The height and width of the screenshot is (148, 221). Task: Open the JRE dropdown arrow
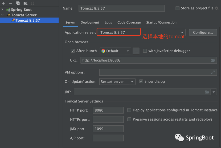pos(214,92)
